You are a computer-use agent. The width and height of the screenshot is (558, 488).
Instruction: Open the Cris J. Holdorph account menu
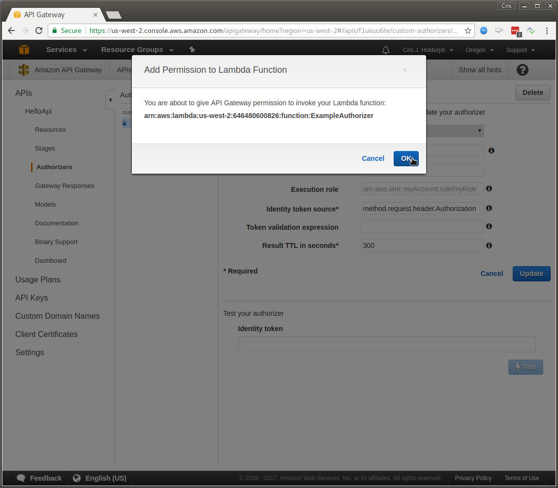[x=428, y=50]
